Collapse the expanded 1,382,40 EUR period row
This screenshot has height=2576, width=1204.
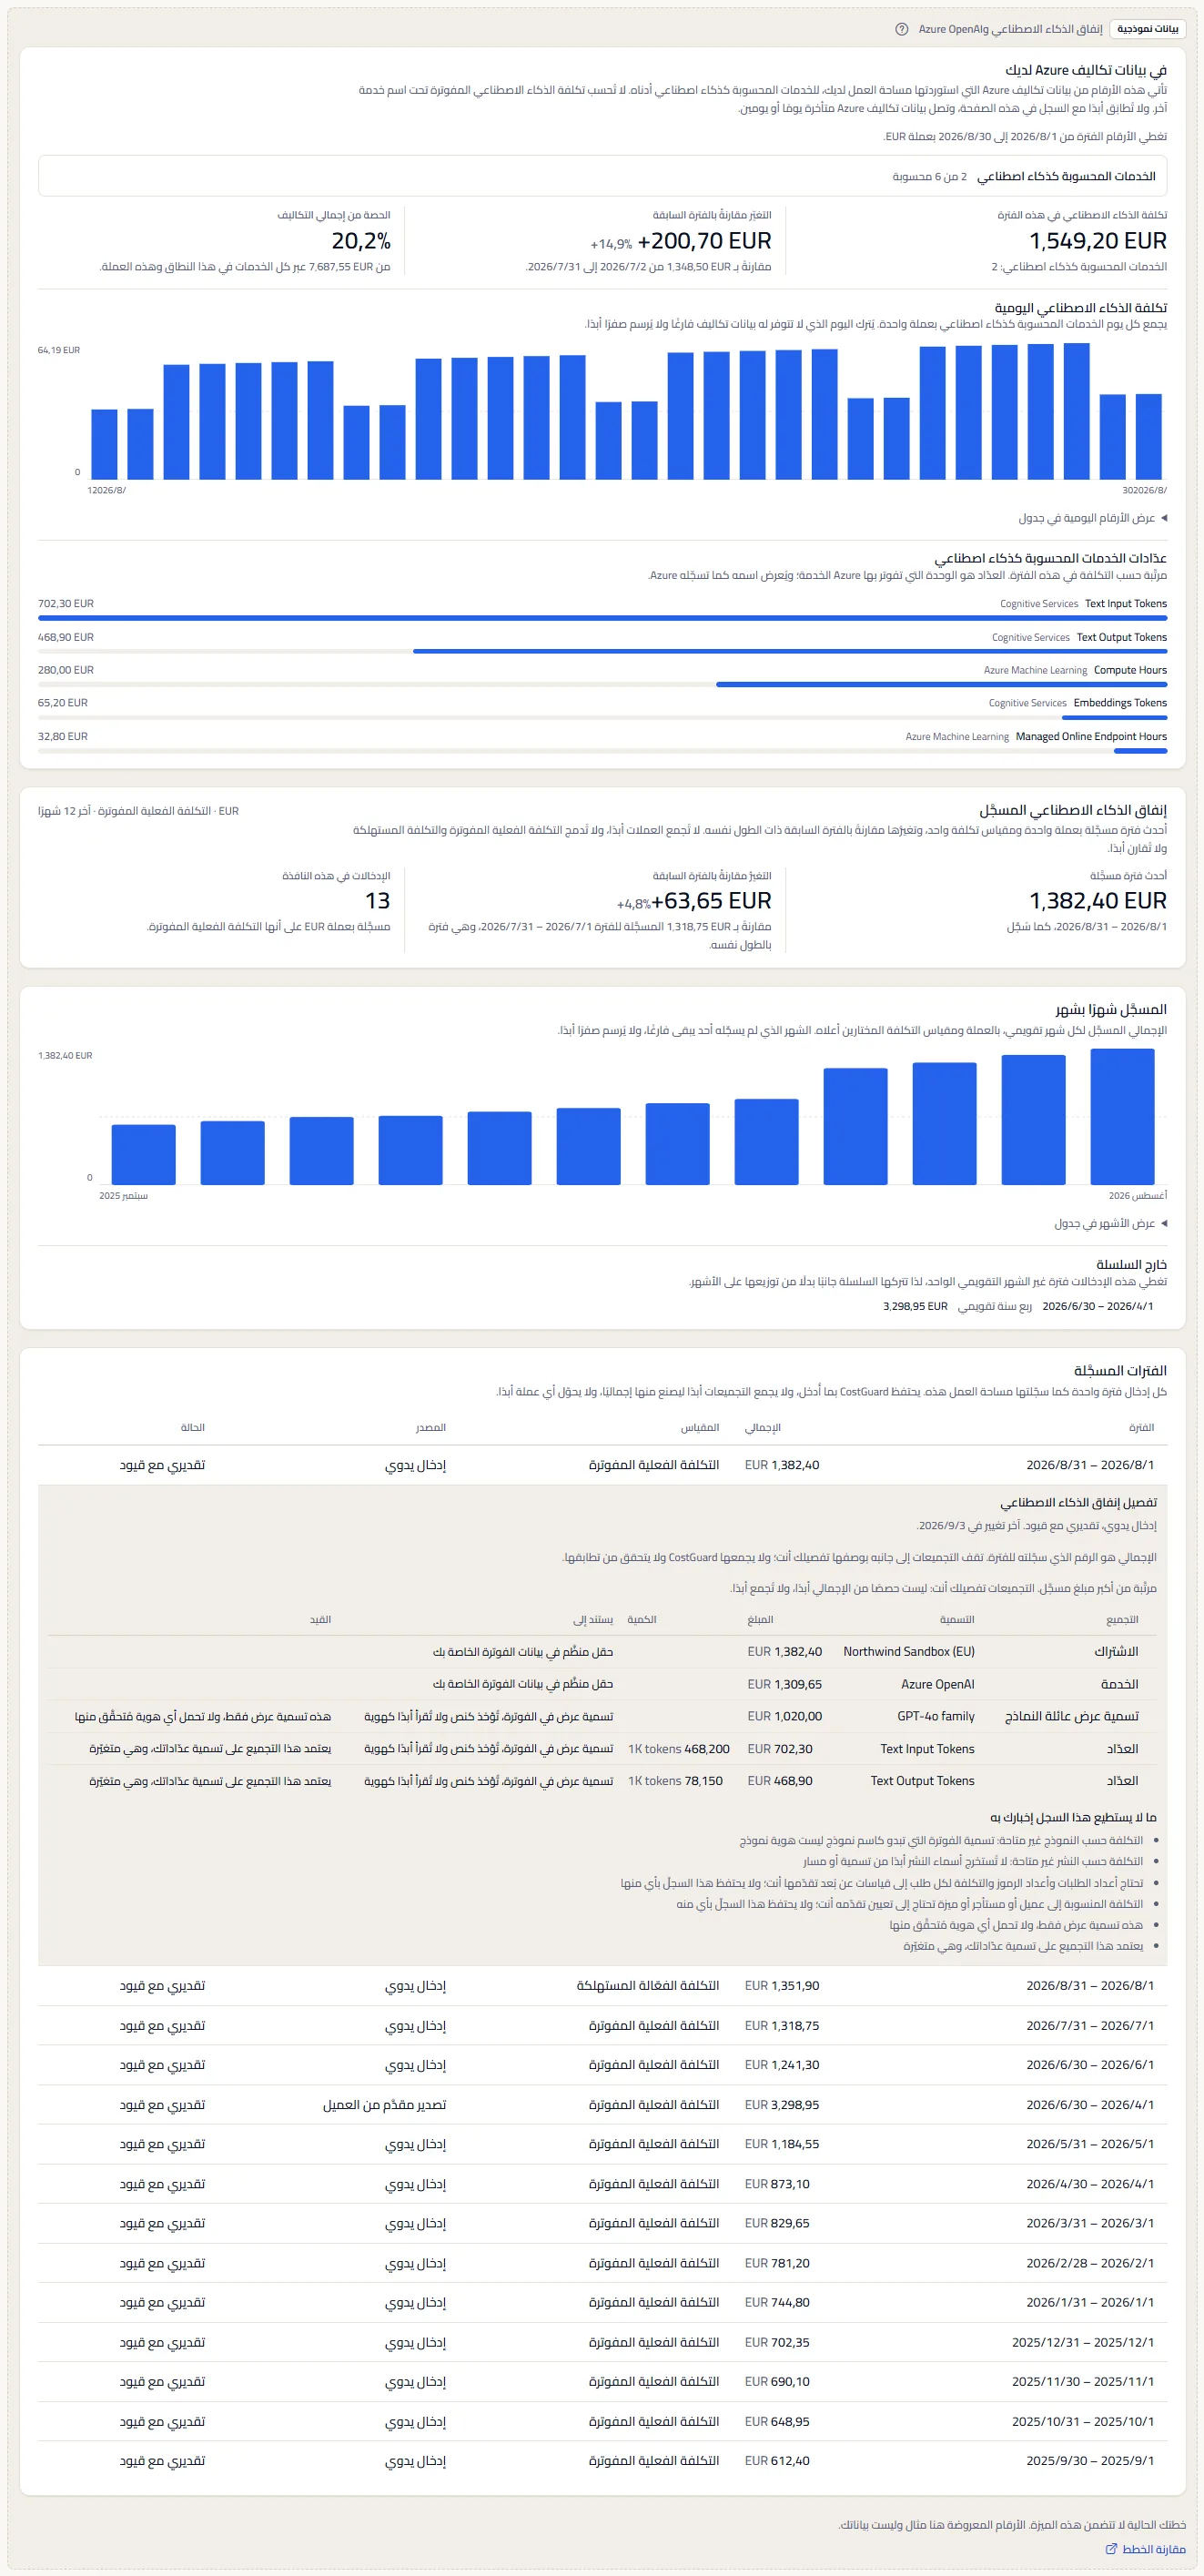point(602,1465)
